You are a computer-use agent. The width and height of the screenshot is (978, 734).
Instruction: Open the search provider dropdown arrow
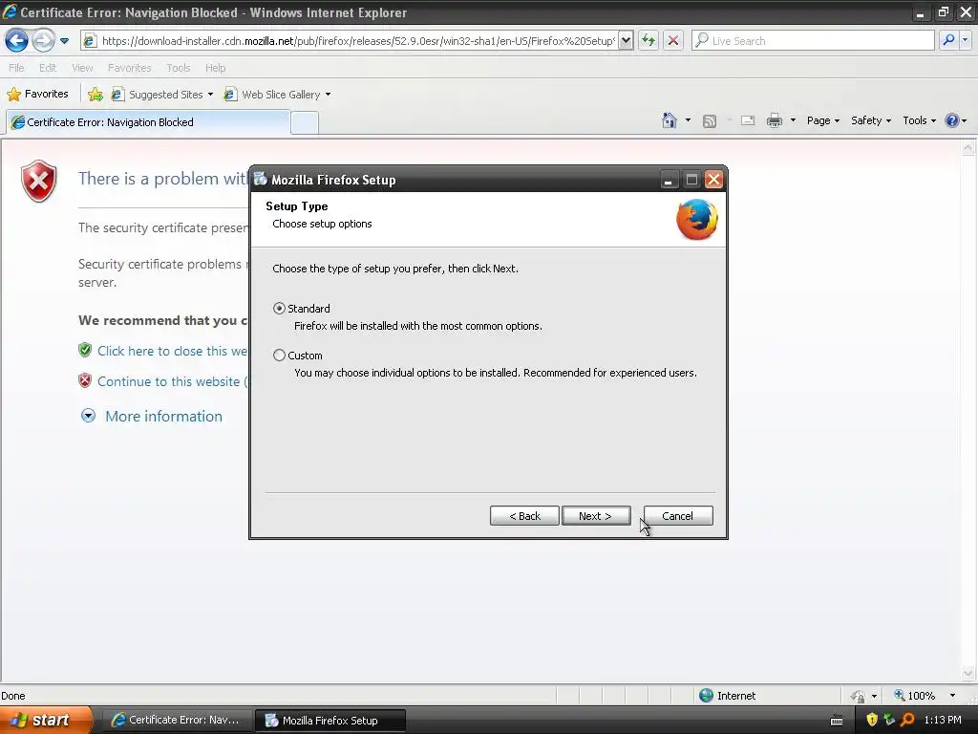tap(965, 40)
